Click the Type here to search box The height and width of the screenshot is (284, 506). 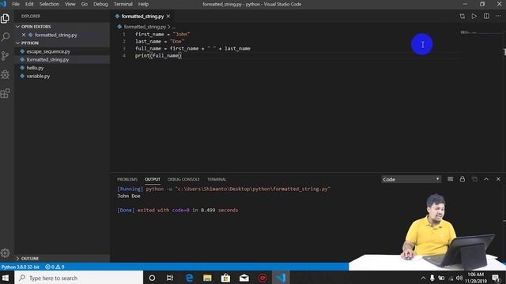coord(78,278)
